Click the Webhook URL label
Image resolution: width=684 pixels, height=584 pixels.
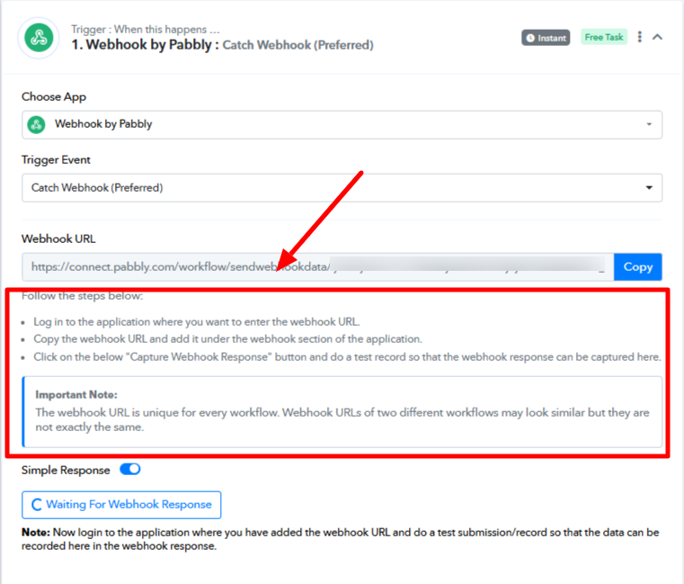click(58, 239)
